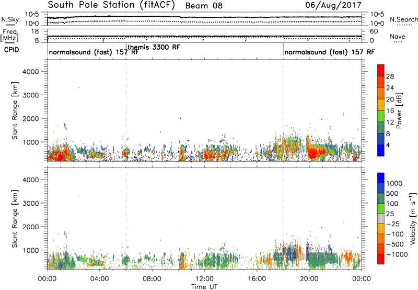Viewport: 418px width, 290px height.
Task: Click the 20:00 time axis label
Action: (x=309, y=279)
